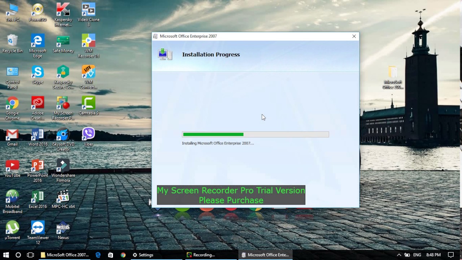Open Cortana search from the taskbar
The height and width of the screenshot is (260, 462).
pos(18,255)
